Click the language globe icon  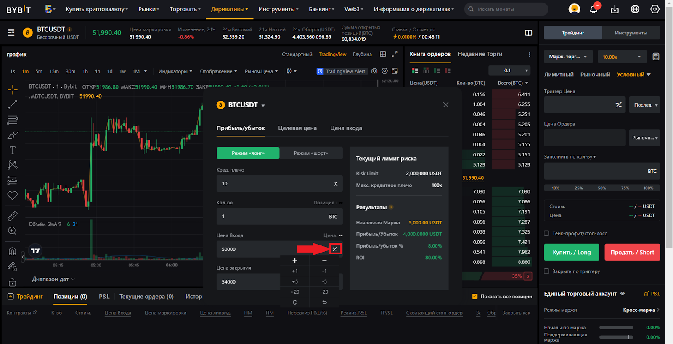tap(635, 9)
